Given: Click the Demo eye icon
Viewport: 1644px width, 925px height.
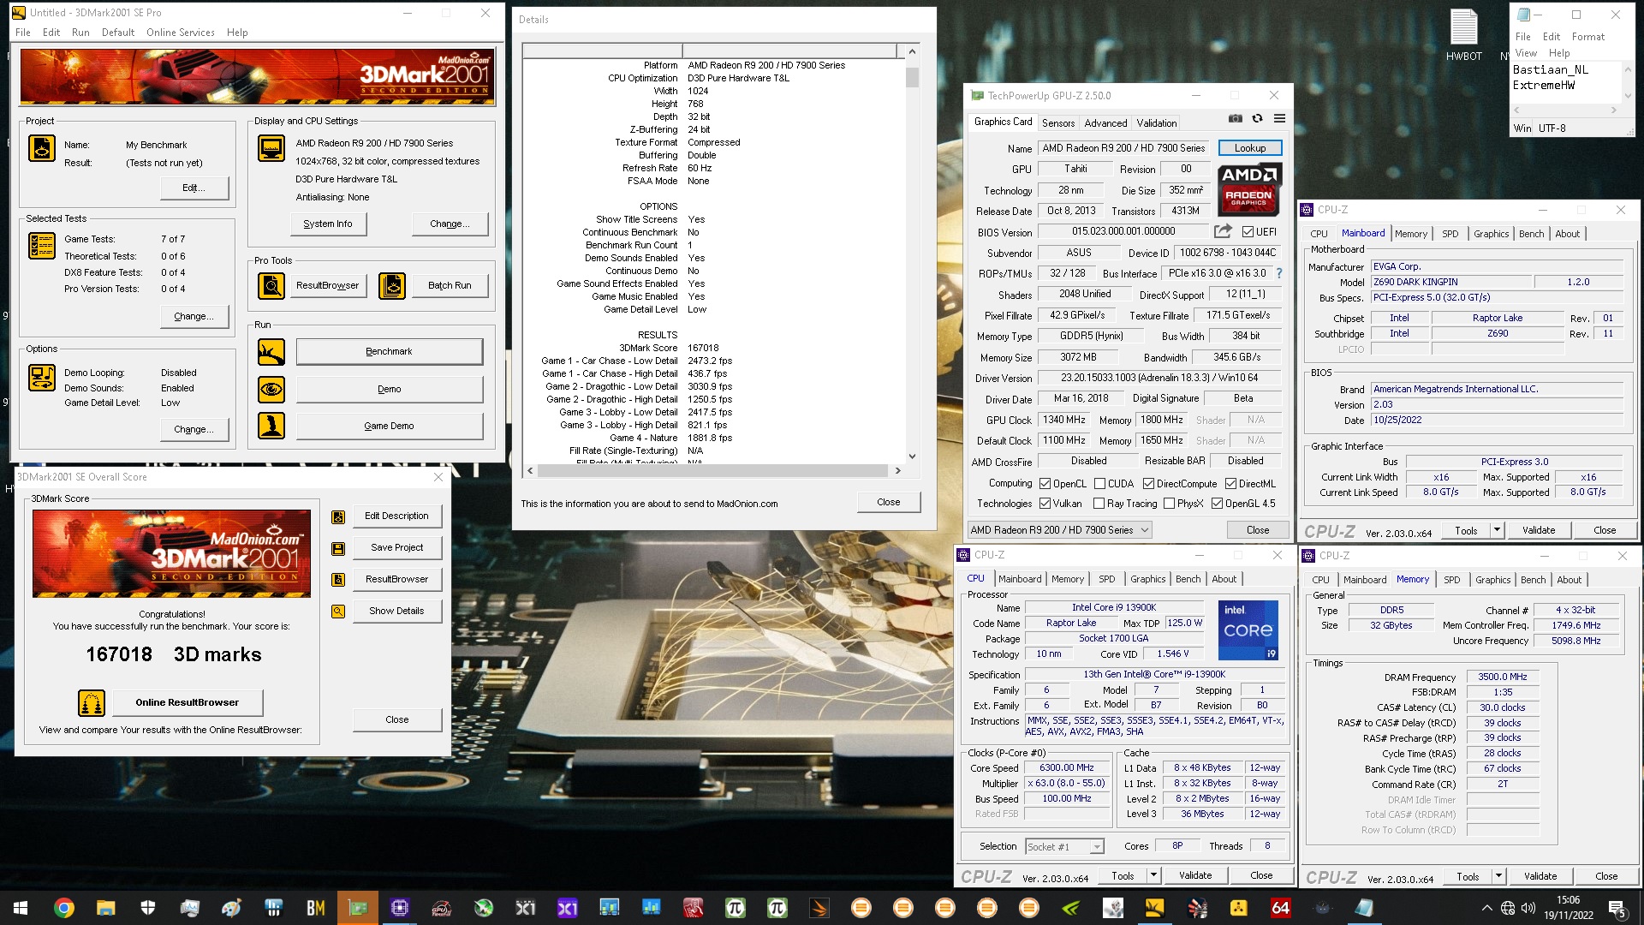Looking at the screenshot, I should [x=271, y=389].
